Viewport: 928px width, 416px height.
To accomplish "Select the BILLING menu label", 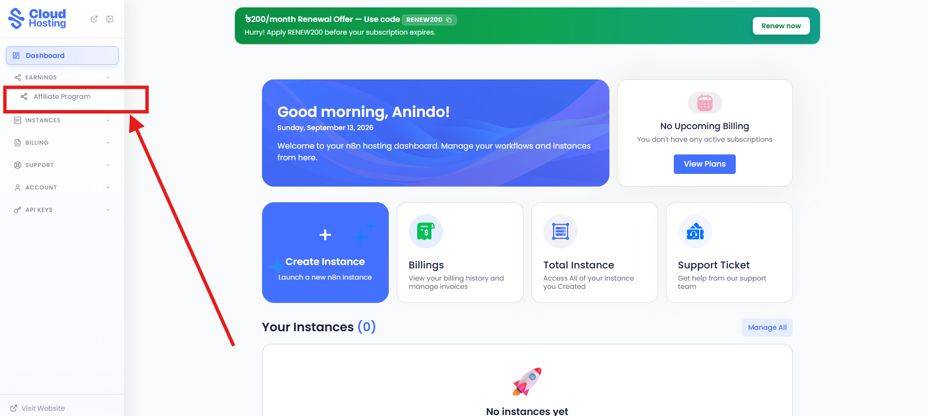I will point(37,143).
